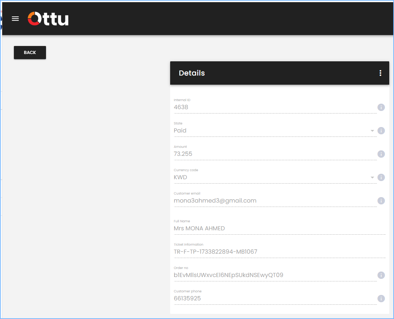Click the Internal ID label

[182, 100]
